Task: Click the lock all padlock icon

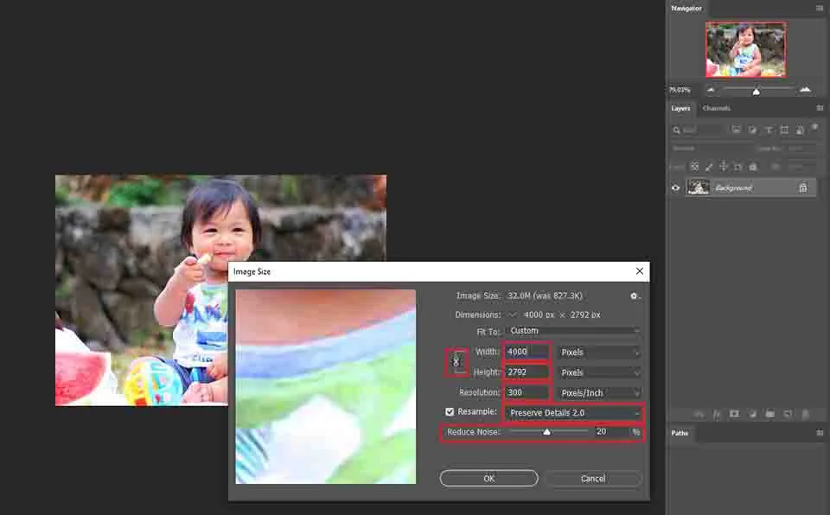Action: point(753,167)
